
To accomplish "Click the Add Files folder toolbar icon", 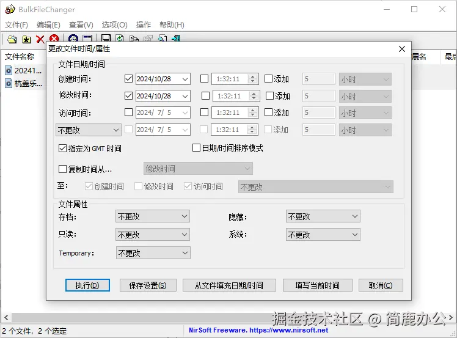I will [x=12, y=39].
